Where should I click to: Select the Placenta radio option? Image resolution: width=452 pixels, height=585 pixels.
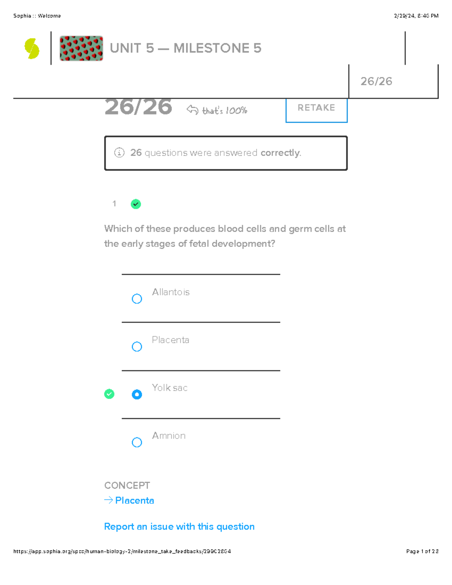137,347
